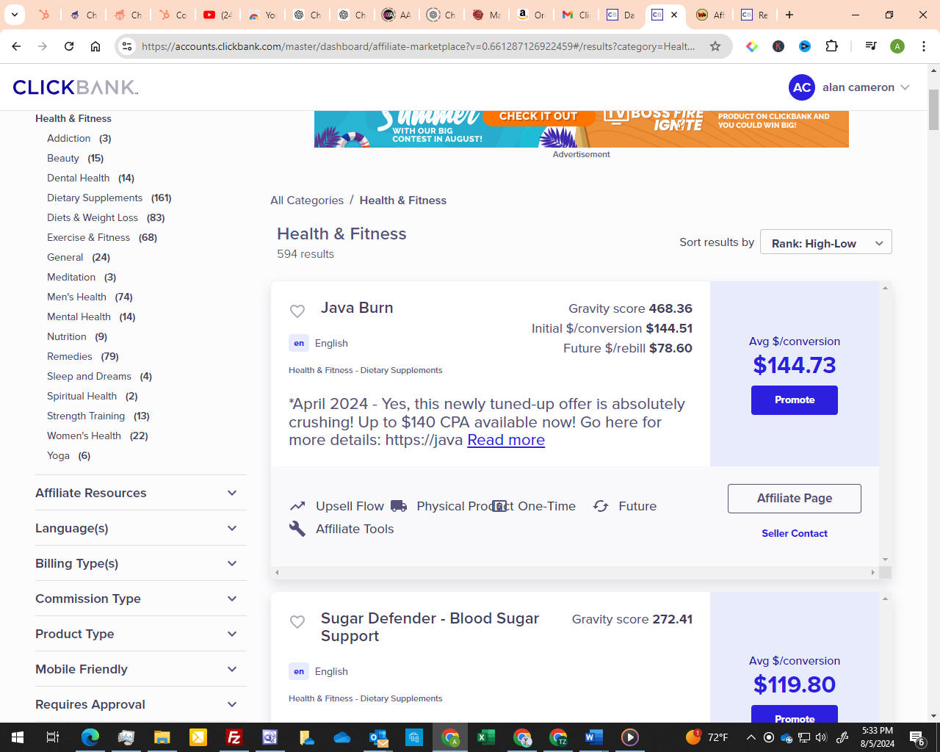Click Promote for Java Burn
This screenshot has width=940, height=752.
(x=795, y=400)
